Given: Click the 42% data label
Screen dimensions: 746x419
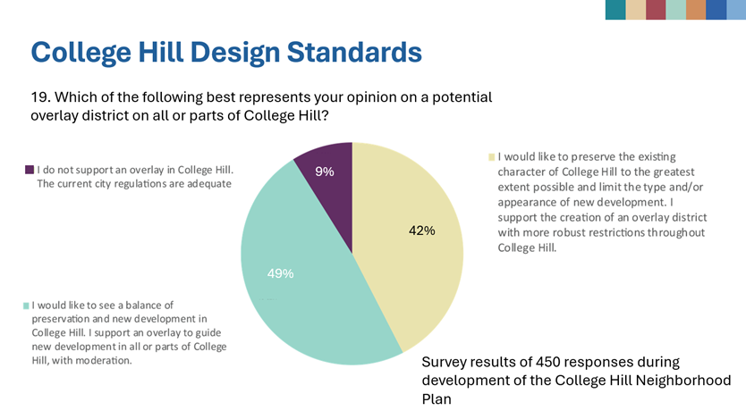Looking at the screenshot, I should click(x=421, y=230).
